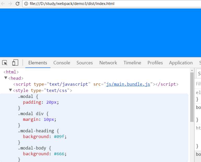Reload the page with refresh icon
Viewport: 201px width, 162px height.
click(18, 4)
